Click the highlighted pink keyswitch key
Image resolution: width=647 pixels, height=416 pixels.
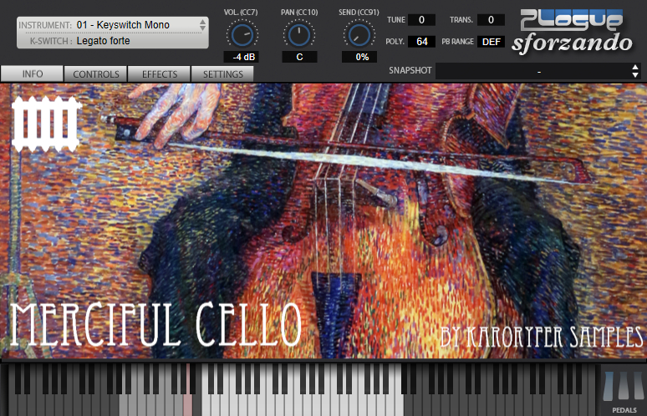click(x=187, y=404)
